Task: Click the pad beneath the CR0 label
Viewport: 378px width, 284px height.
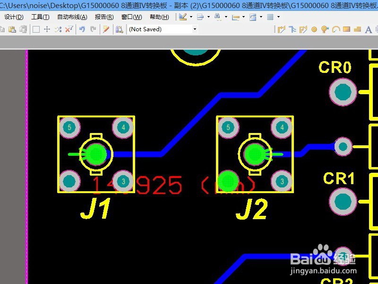Action: click(343, 92)
